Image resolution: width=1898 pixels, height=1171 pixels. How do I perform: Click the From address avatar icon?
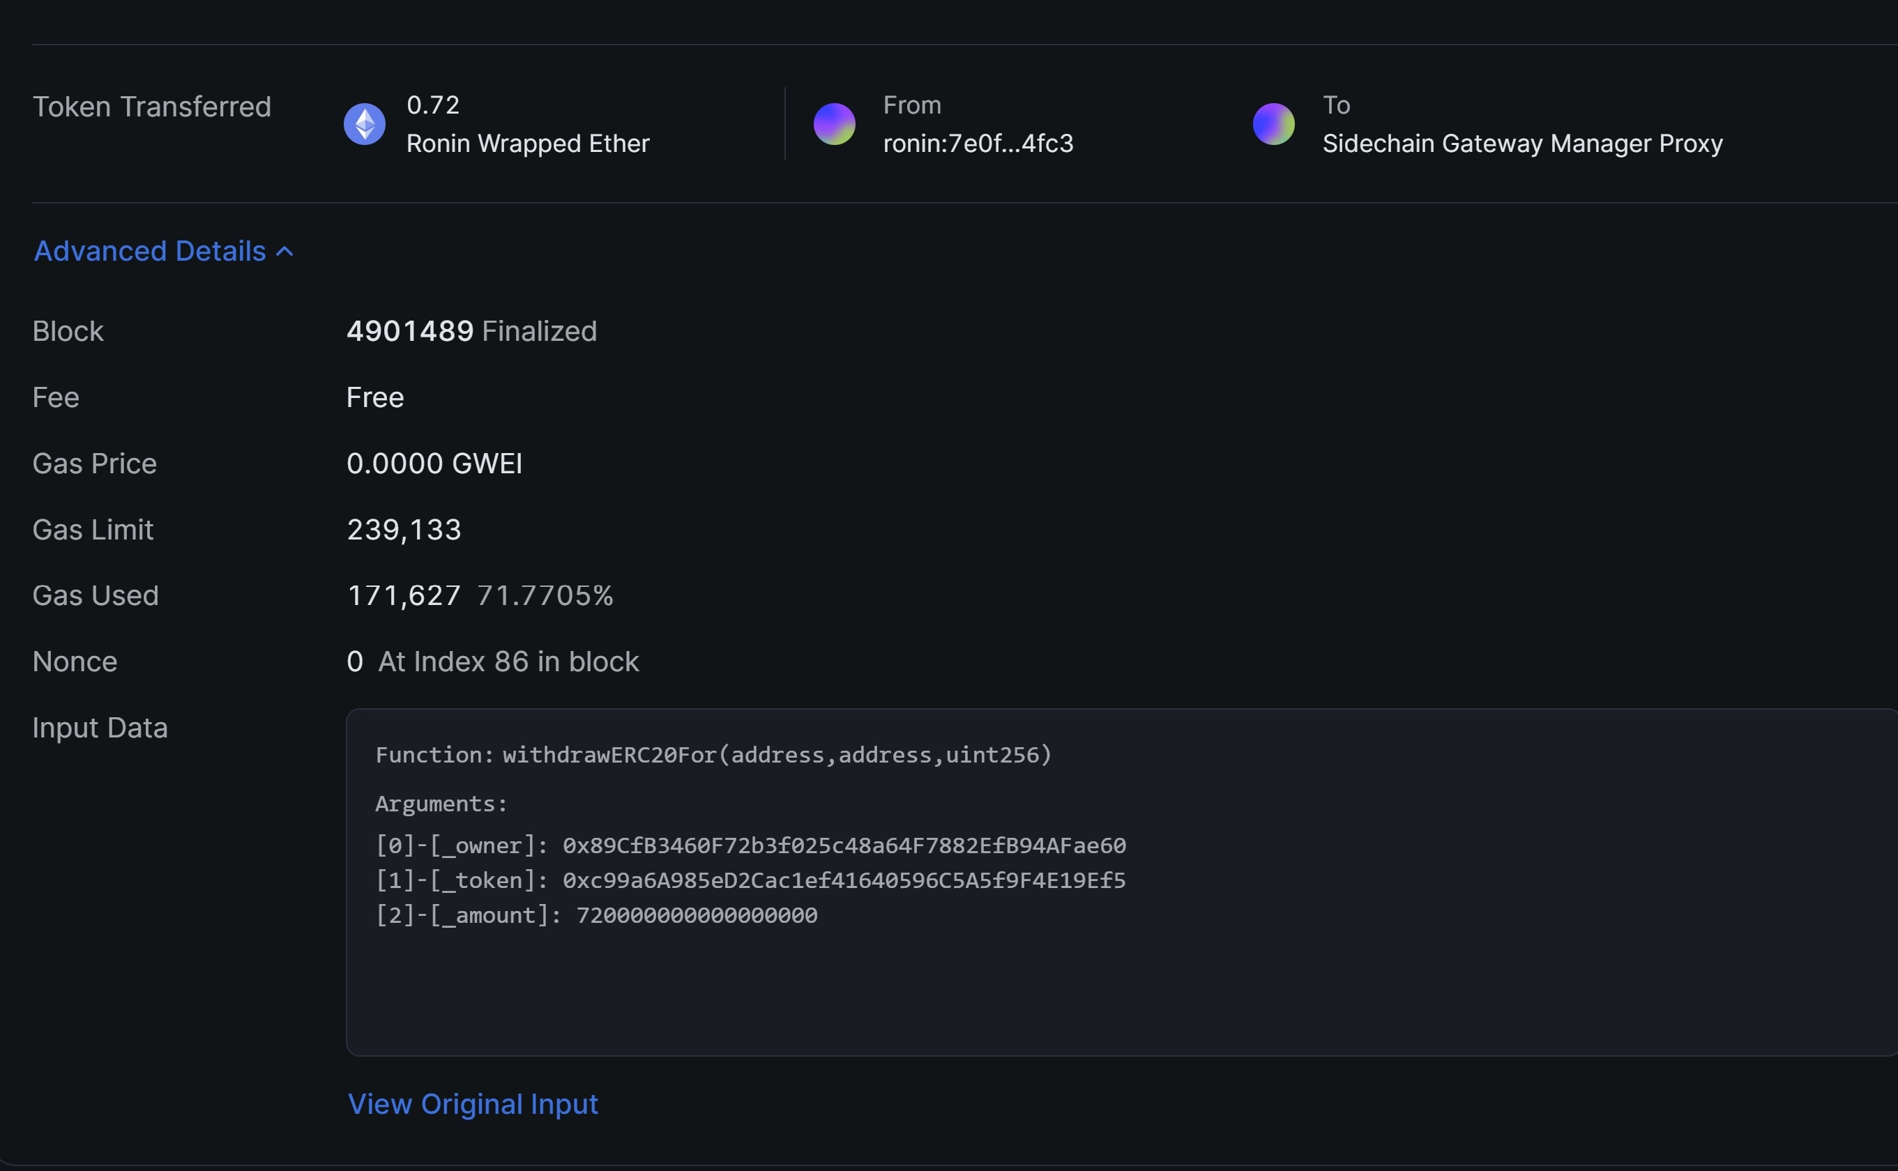835,124
